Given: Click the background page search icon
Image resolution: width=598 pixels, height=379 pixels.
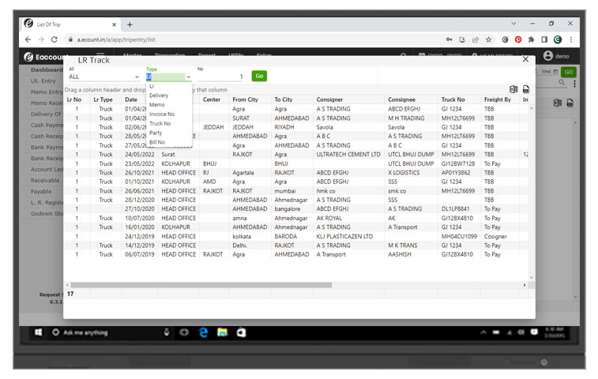Looking at the screenshot, I should coord(562,82).
